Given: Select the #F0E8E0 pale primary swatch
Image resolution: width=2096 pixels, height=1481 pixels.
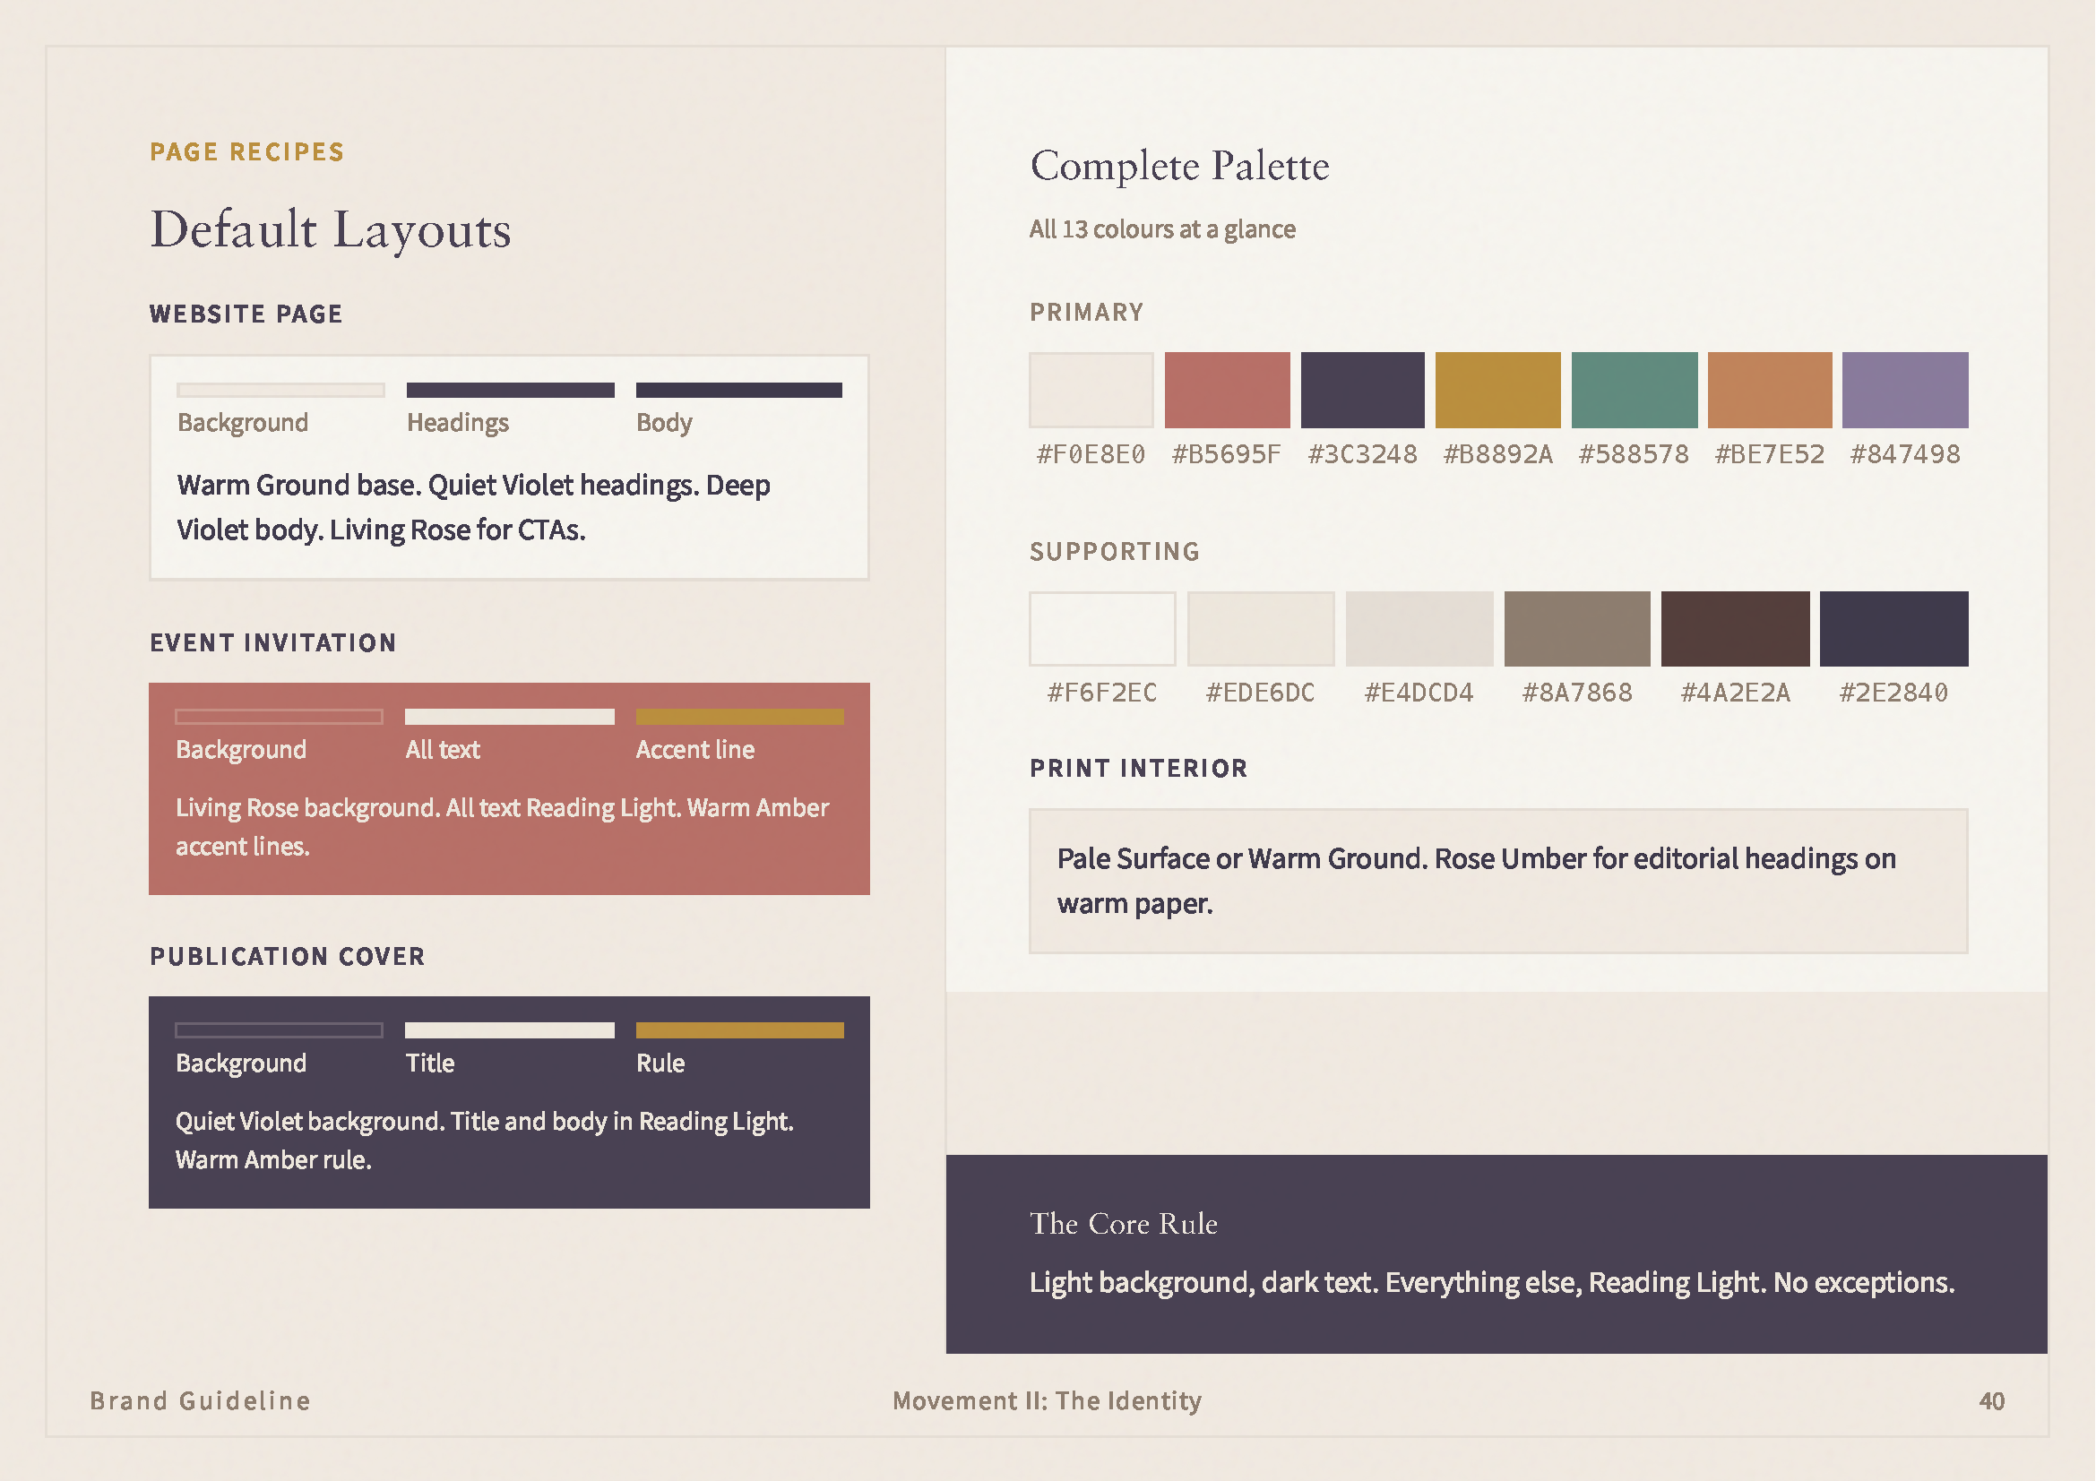Looking at the screenshot, I should tap(1091, 391).
